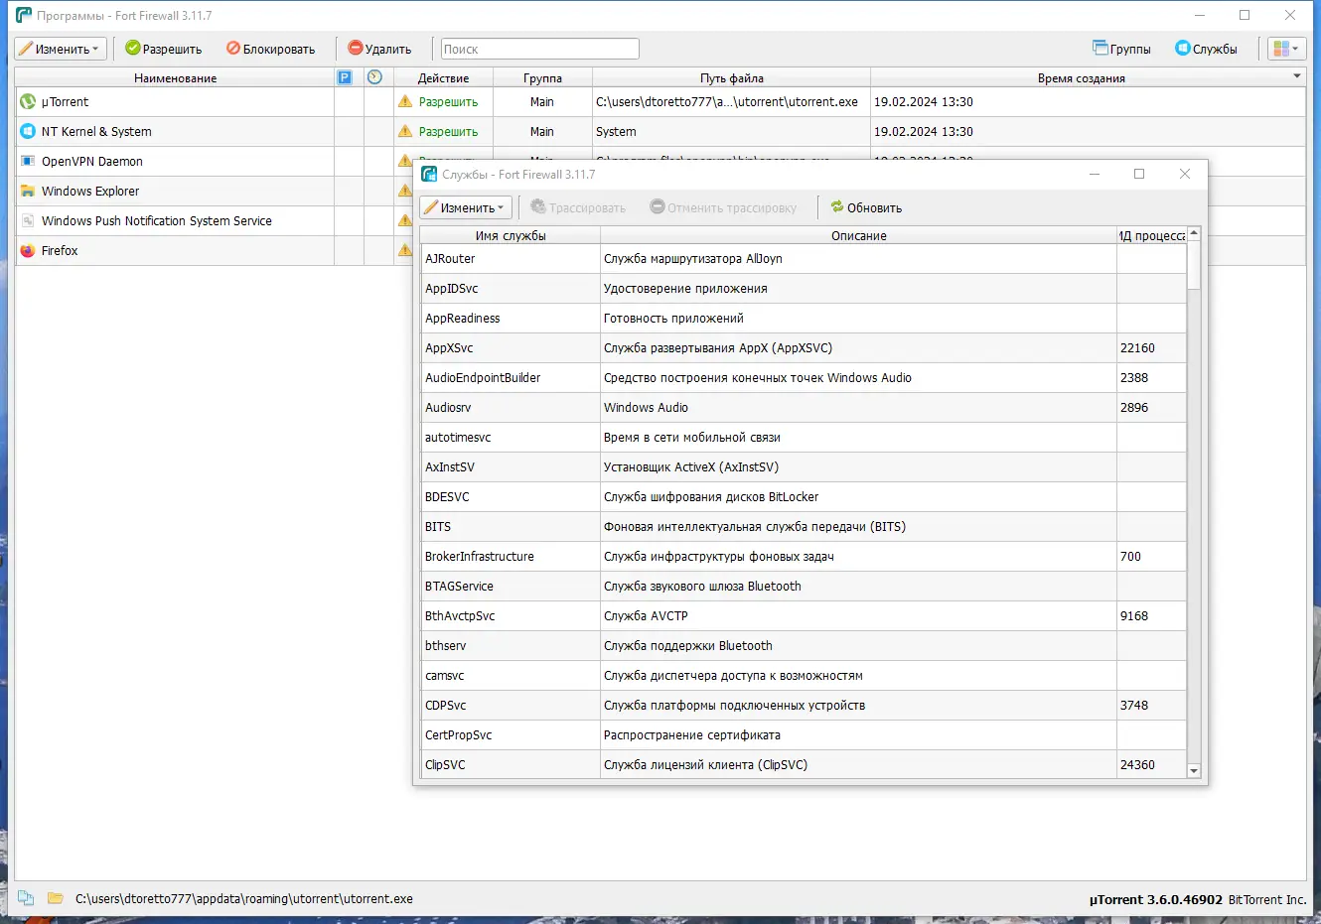Select the AppXSvc service name
Viewport: 1321px width, 924px height.
coord(449,347)
